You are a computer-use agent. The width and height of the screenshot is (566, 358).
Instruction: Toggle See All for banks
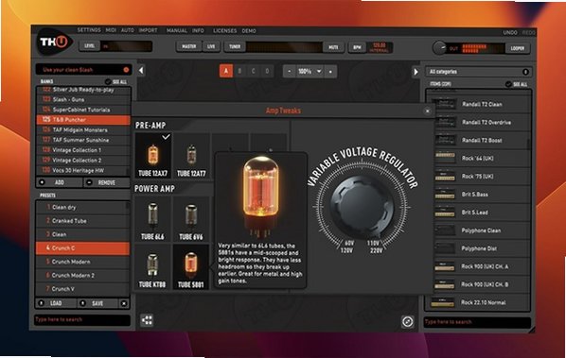(116, 82)
